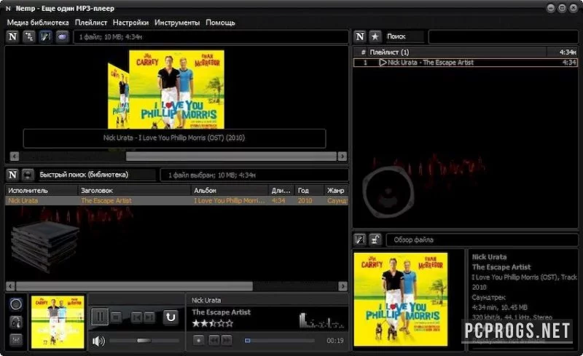
Task: Click the track seek progress slider
Action: pos(279,341)
